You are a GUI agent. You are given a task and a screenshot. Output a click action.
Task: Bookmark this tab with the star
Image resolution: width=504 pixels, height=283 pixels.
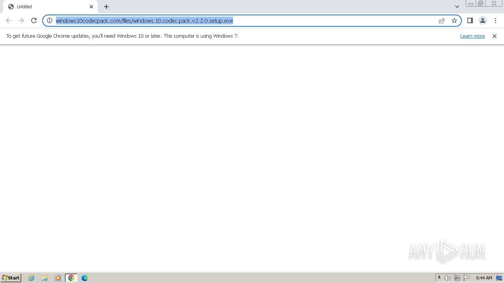[x=454, y=20]
